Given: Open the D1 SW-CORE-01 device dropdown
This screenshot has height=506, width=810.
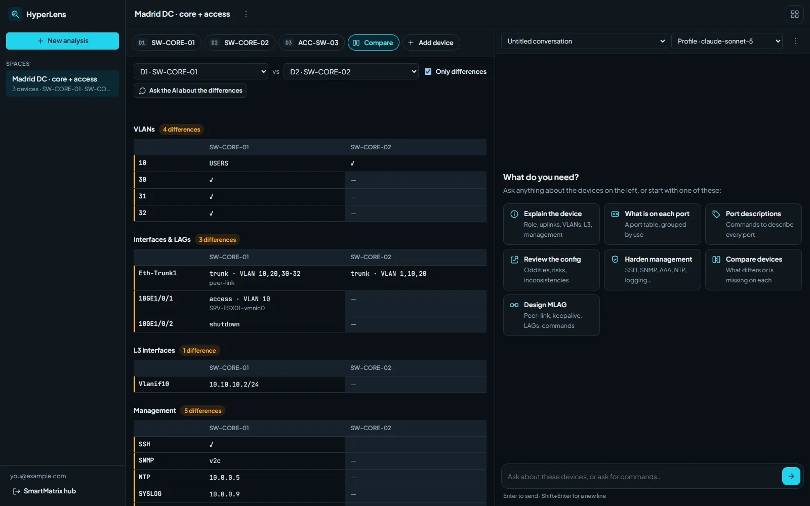Looking at the screenshot, I should click(x=201, y=71).
